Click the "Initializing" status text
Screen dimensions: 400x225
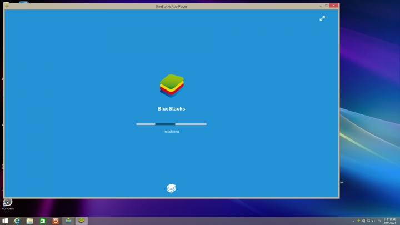click(x=171, y=132)
